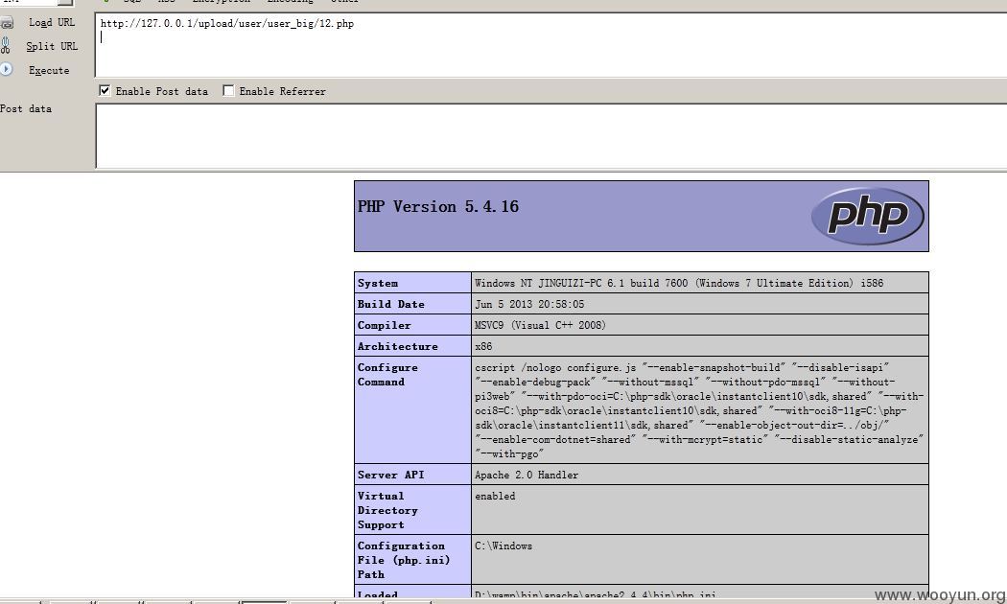Click 'Configuration File (php.ini) Path' label
1007x604 pixels.
pyautogui.click(x=404, y=560)
